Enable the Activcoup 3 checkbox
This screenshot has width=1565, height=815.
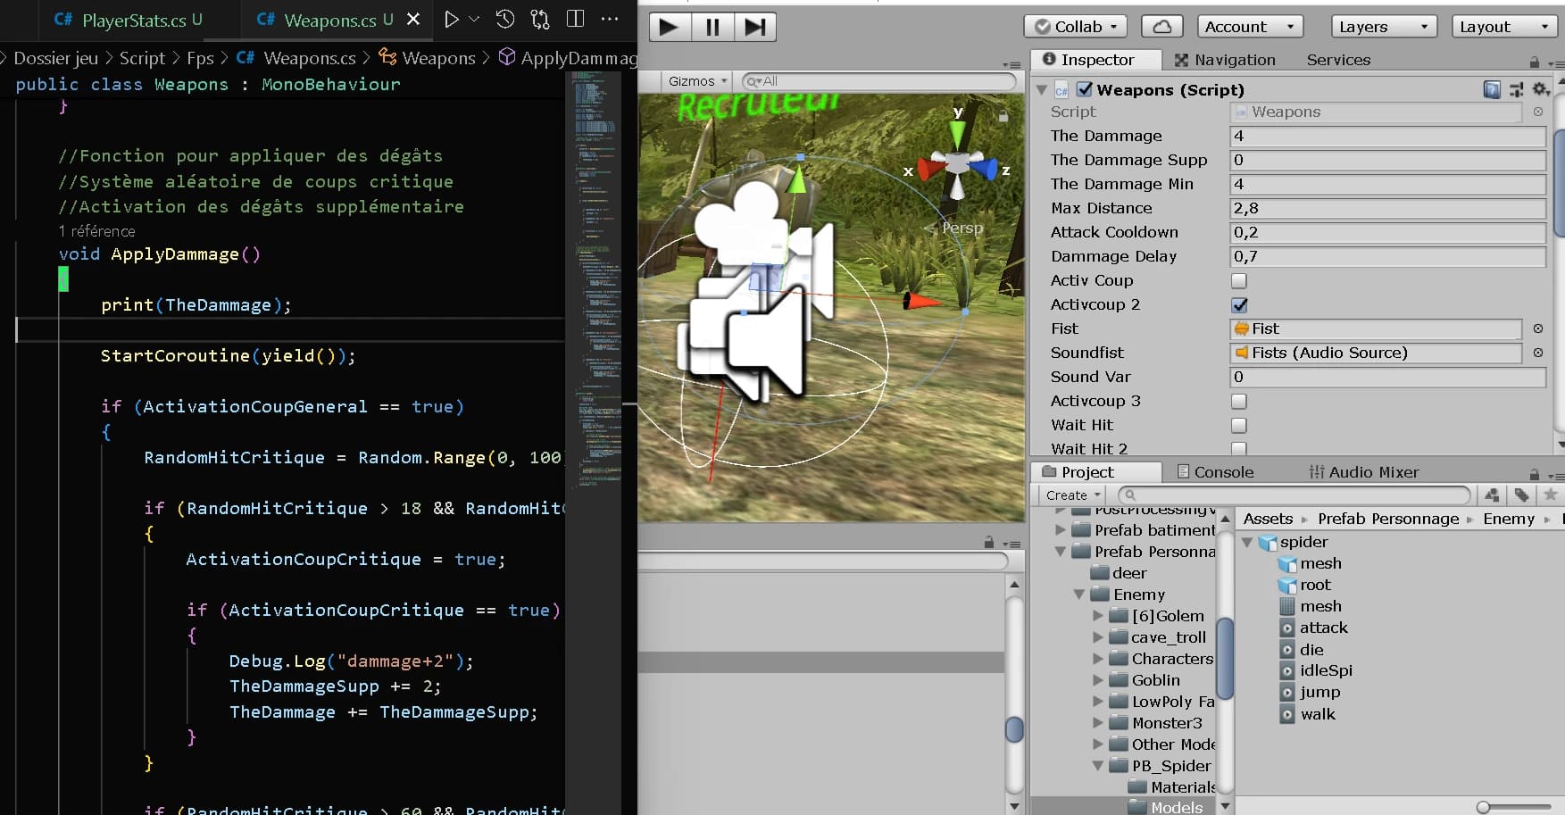click(1239, 402)
